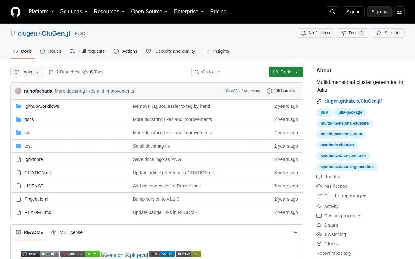The height and width of the screenshot is (259, 415).
Task: Click the Tests no status badge
Action: pos(40,254)
